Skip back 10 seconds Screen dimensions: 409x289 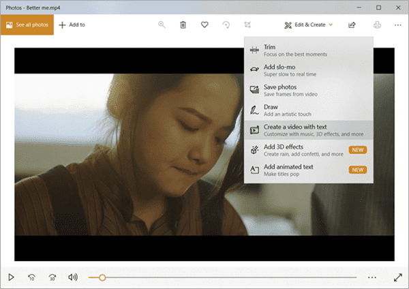coord(31,277)
